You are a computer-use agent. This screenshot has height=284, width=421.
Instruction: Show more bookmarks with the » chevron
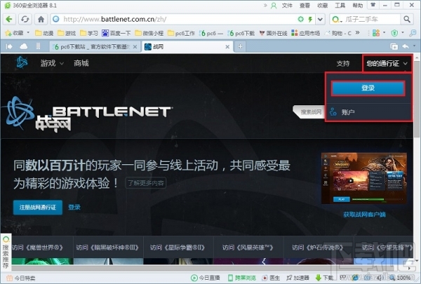point(357,33)
